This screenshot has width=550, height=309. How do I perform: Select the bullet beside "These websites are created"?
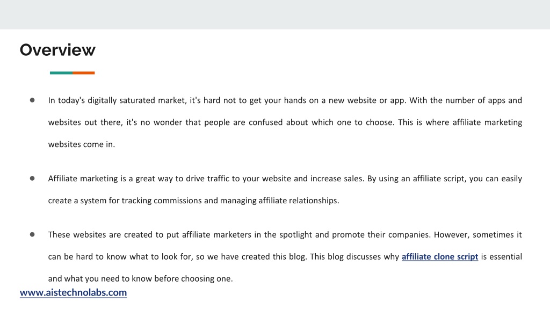pyautogui.click(x=32, y=234)
